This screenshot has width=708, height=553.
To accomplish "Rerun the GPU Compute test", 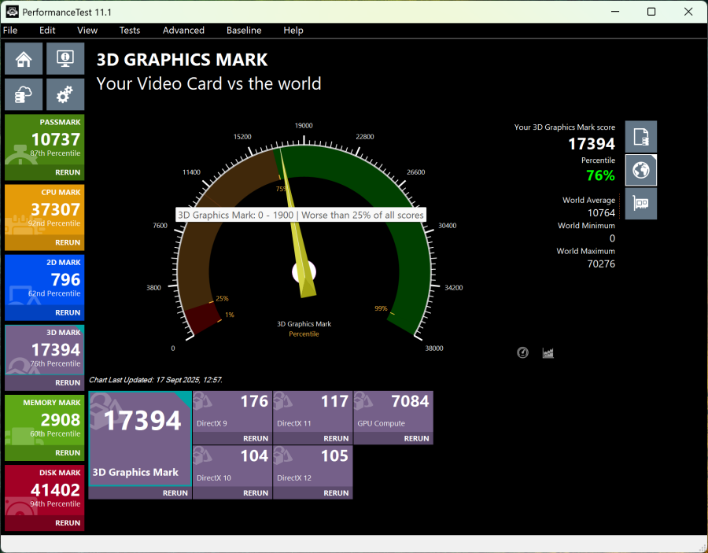I will [417, 438].
